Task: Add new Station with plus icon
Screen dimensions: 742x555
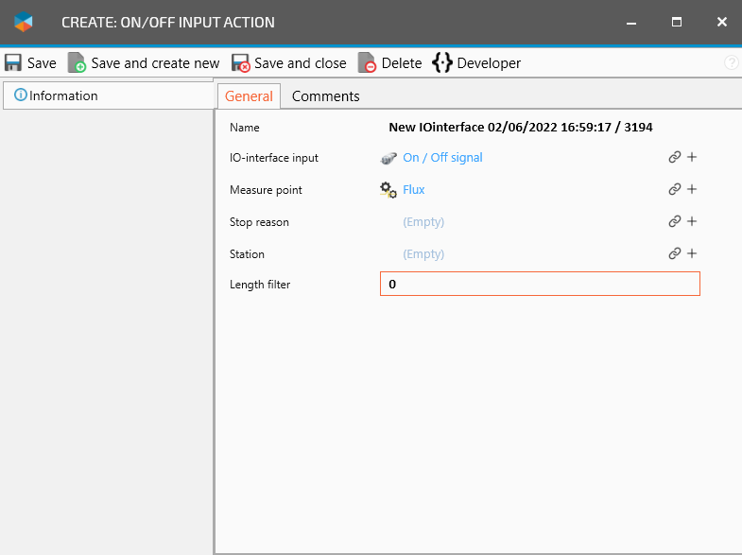Action: (692, 254)
